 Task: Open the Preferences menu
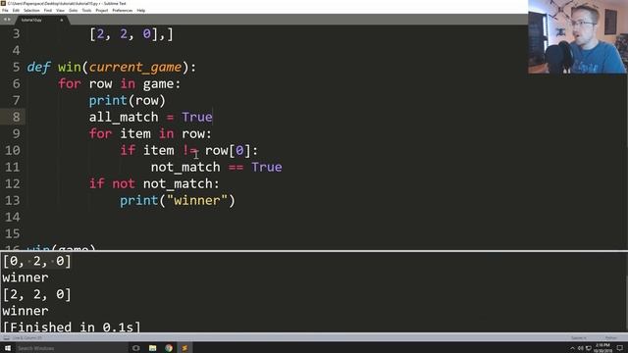[122, 11]
